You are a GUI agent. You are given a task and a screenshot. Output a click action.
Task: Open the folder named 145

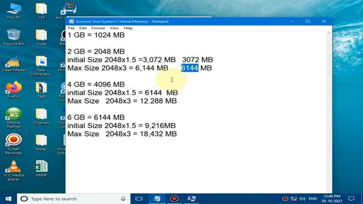point(41,10)
